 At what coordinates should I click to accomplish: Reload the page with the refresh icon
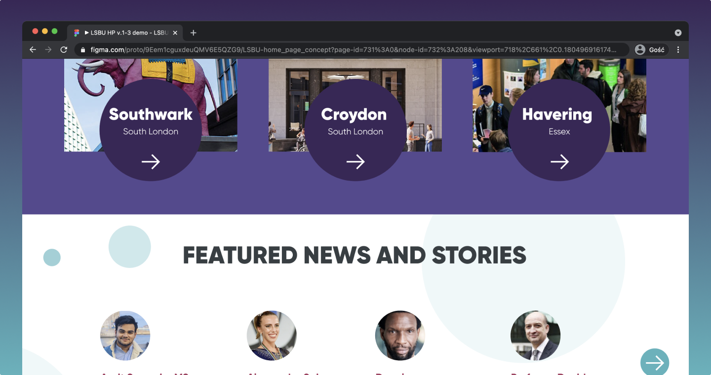64,50
